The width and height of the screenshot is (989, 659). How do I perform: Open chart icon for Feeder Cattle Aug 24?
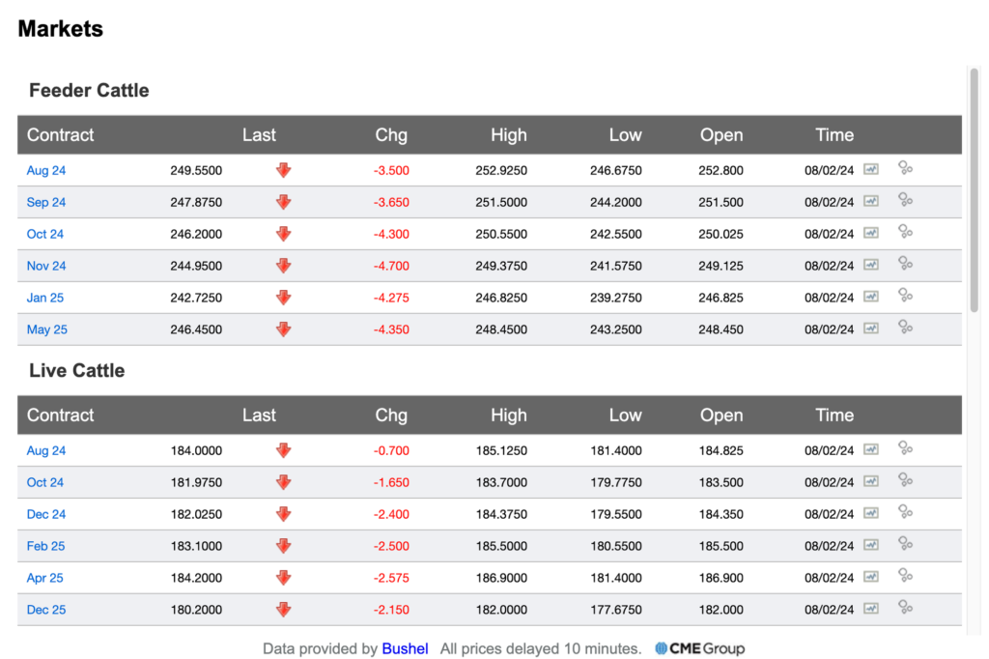pyautogui.click(x=871, y=169)
